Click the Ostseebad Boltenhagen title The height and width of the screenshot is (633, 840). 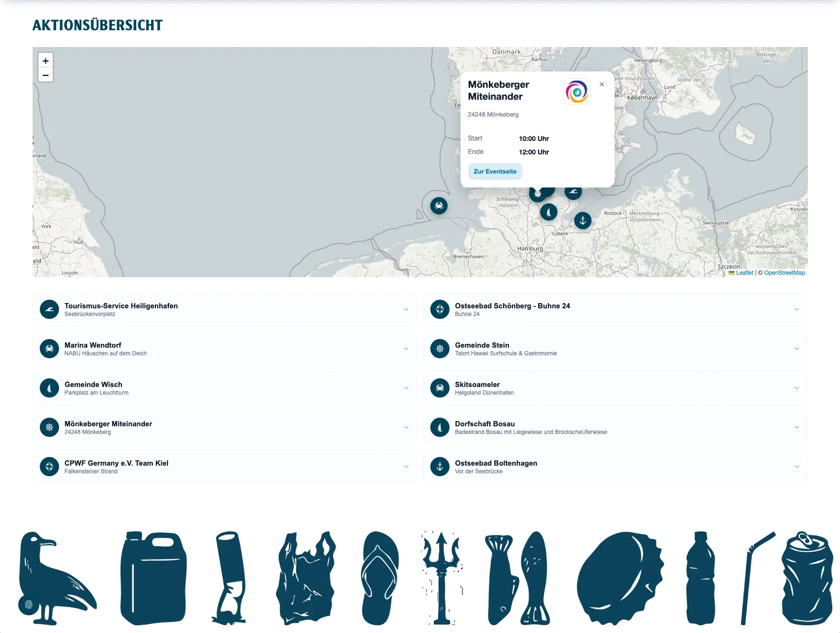tap(496, 463)
